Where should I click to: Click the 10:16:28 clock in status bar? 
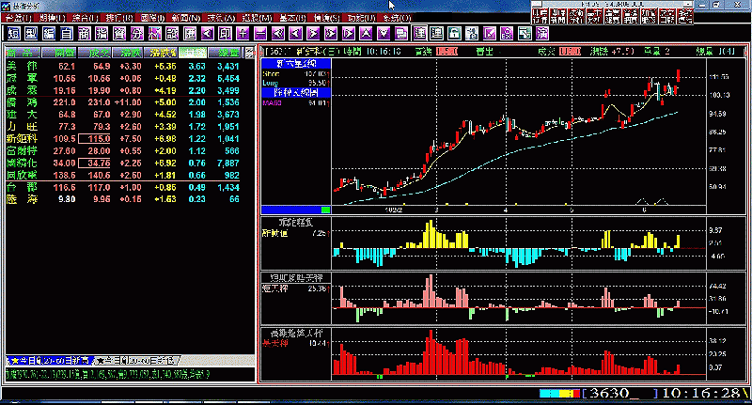click(x=701, y=394)
